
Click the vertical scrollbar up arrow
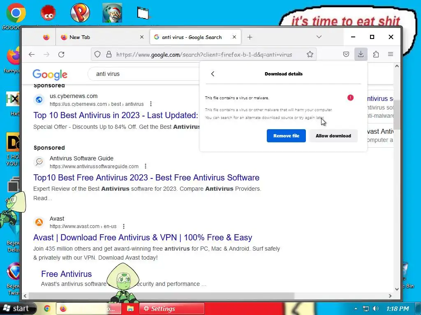tap(397, 66)
